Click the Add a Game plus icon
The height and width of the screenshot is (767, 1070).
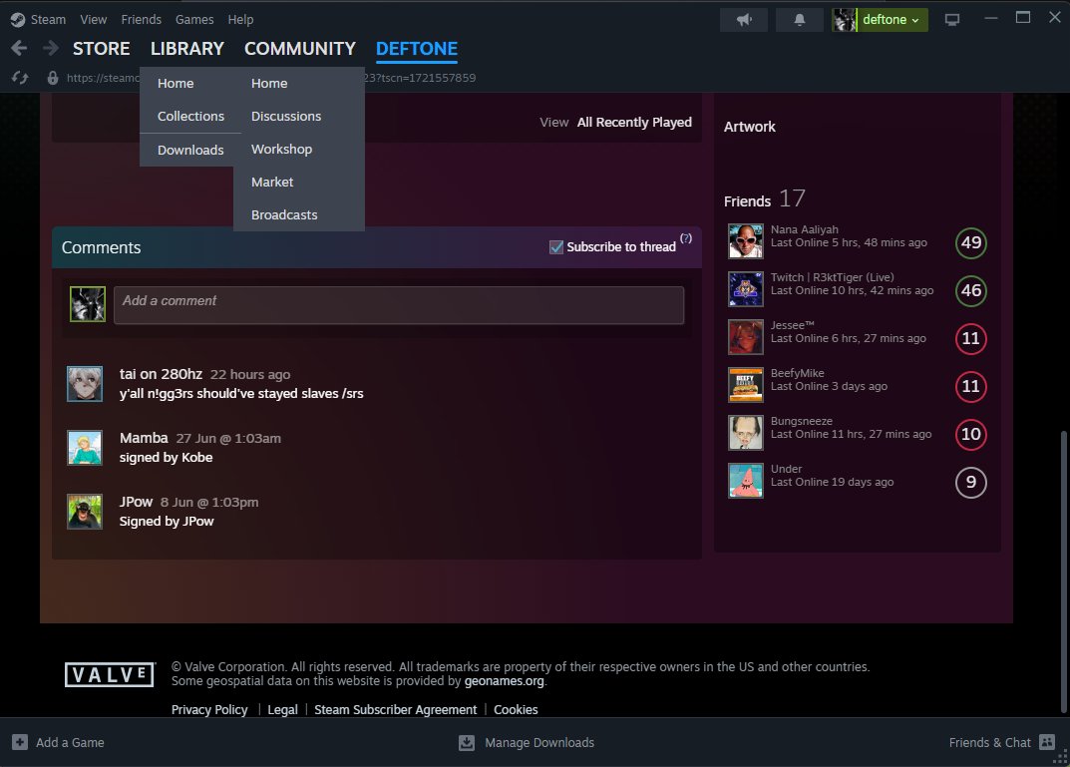click(x=20, y=742)
